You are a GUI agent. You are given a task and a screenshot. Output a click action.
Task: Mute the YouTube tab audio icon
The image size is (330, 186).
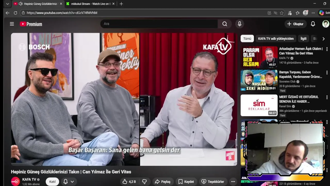pyautogui.click(x=20, y=4)
